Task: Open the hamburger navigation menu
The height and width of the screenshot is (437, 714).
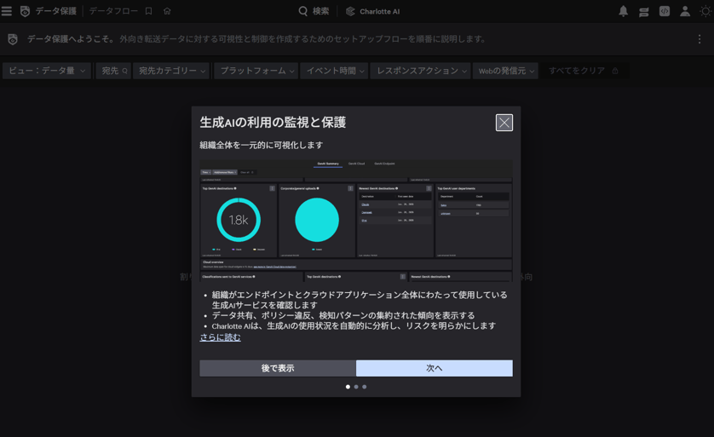Action: (6, 11)
